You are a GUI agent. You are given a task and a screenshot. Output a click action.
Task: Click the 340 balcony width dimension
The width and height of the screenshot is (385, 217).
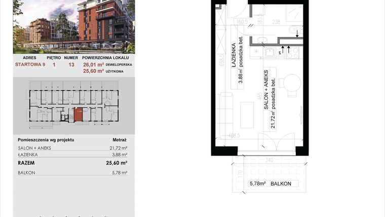tap(269, 160)
